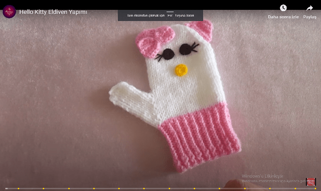Skip to the fifth yellow timeline marker

pos(118,189)
